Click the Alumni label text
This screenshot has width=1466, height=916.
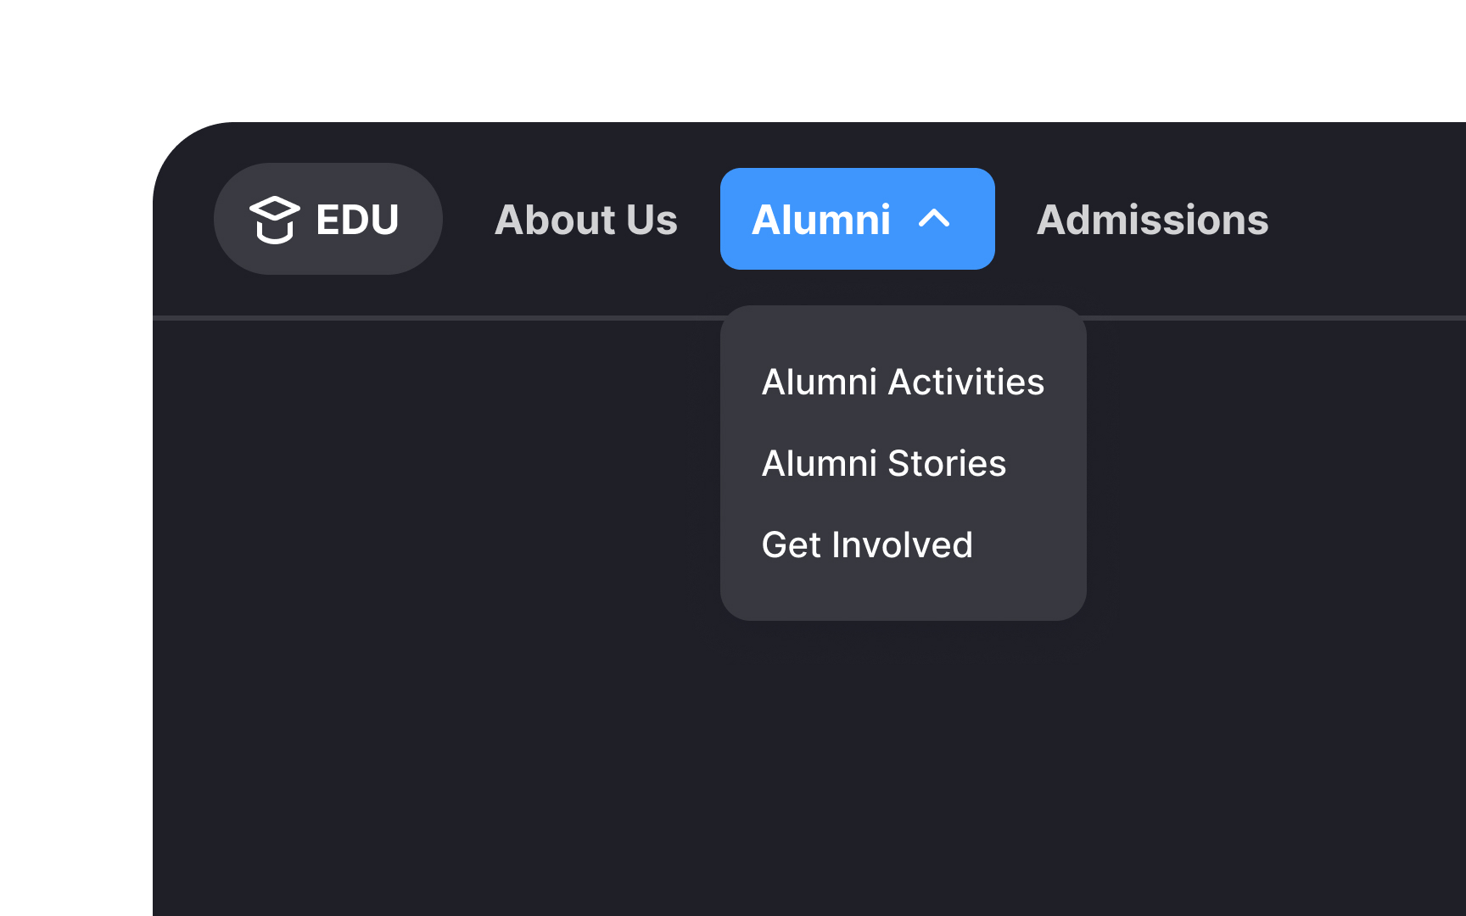click(x=820, y=220)
